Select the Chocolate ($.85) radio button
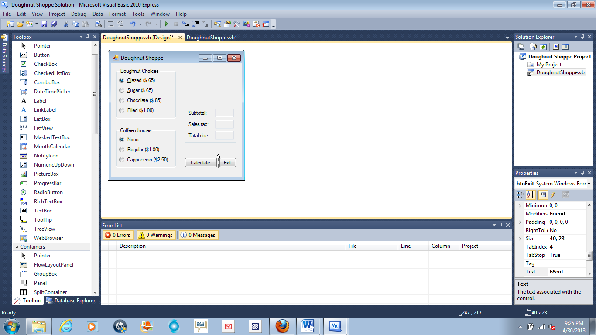This screenshot has width=596, height=335. (x=140, y=100)
